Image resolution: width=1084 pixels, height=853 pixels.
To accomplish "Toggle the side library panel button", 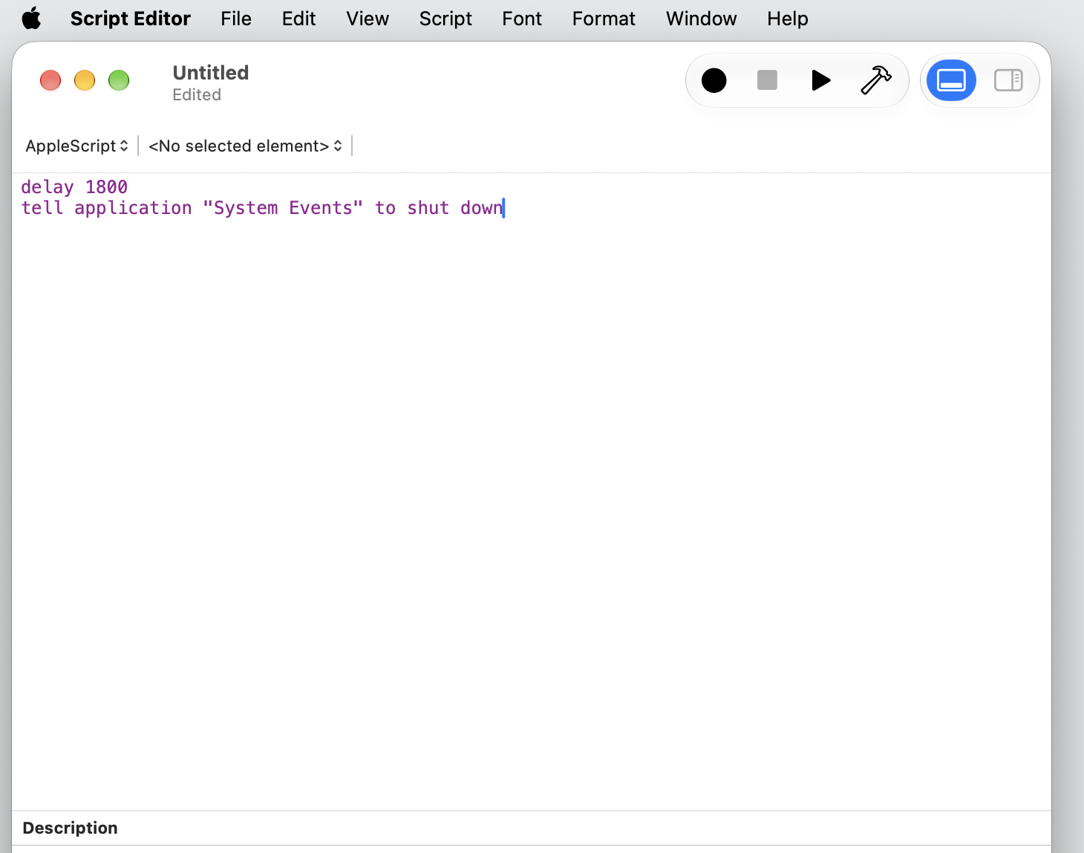I will pos(1008,80).
